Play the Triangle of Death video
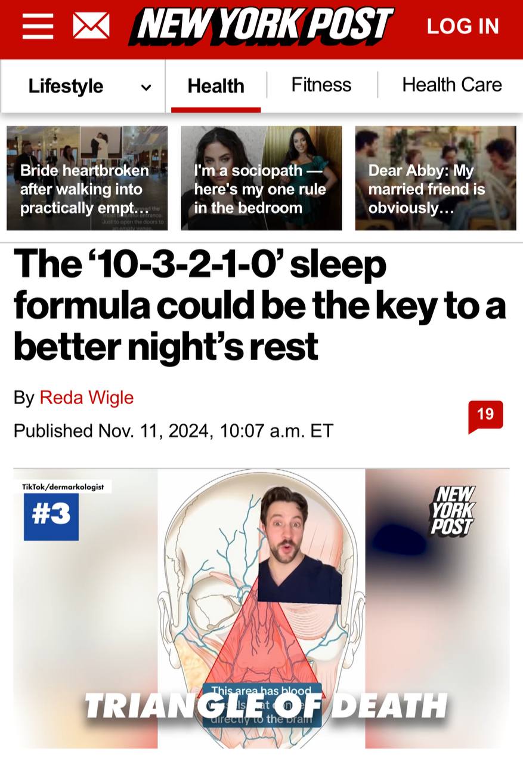The image size is (523, 764). [261, 609]
